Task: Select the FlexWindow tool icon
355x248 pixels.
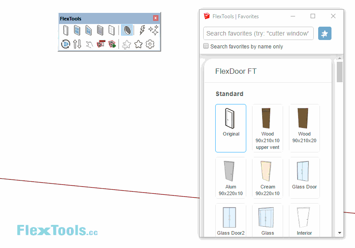Action: [x=77, y=30]
